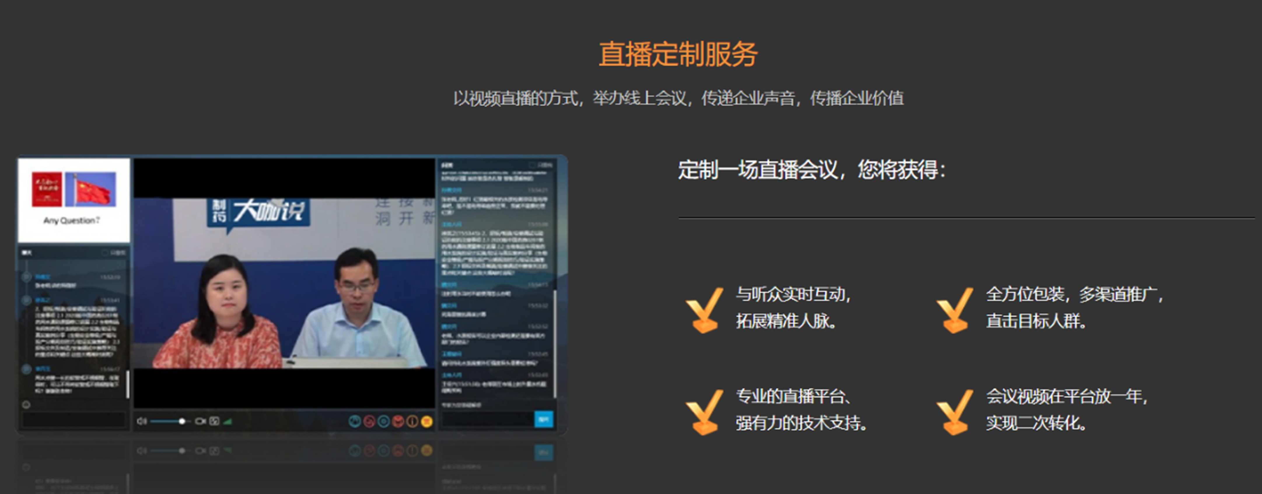
Task: Click the red round refresh icon
Action: coord(369,421)
